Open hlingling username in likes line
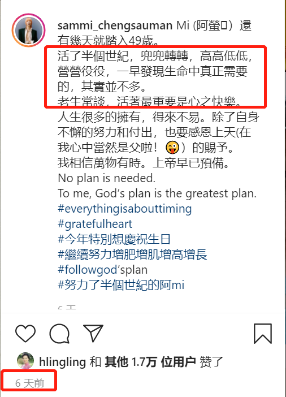 63,362
